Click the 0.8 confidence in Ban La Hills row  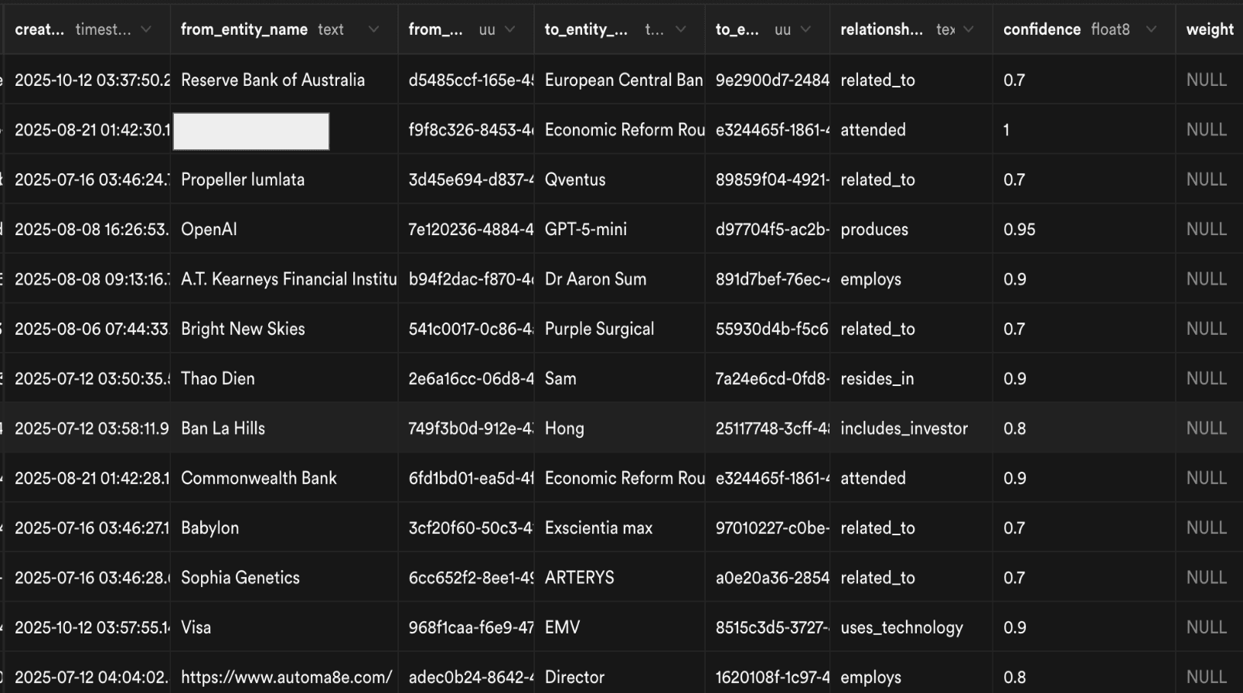(1085, 428)
